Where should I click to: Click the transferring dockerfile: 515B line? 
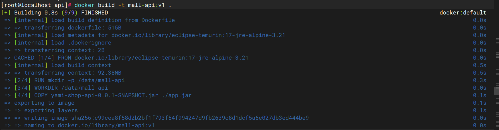coord(73,28)
